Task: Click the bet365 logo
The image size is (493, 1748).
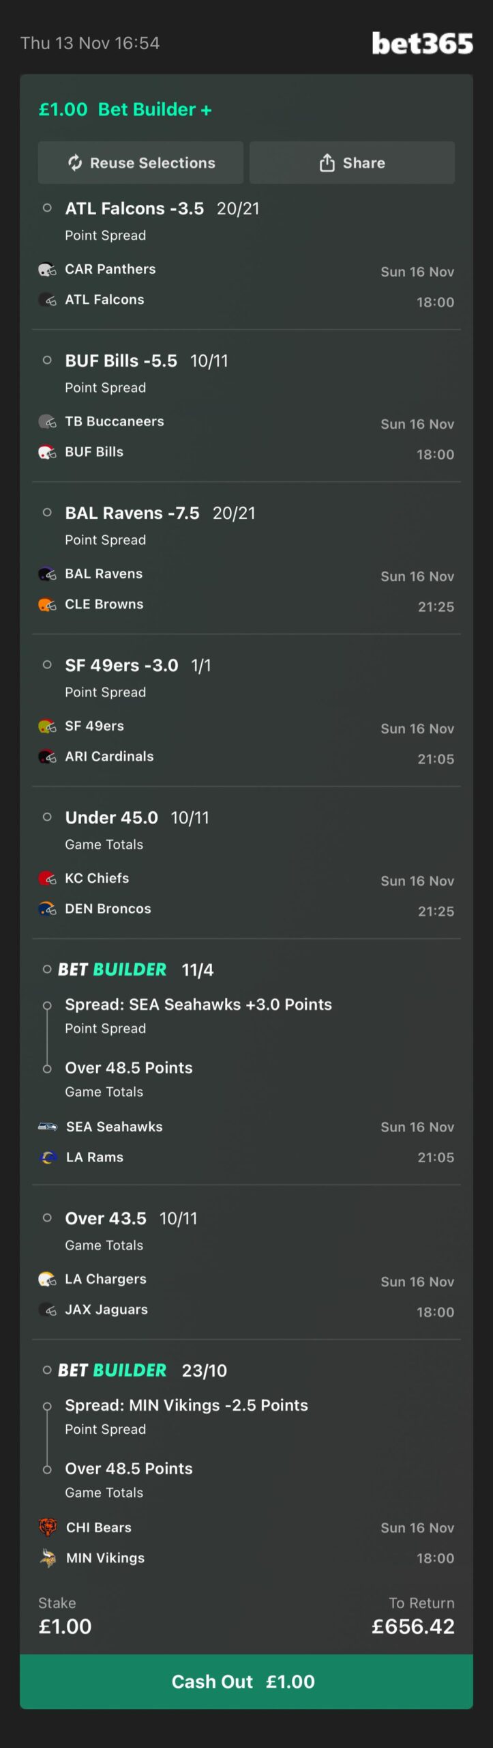Action: [x=422, y=44]
